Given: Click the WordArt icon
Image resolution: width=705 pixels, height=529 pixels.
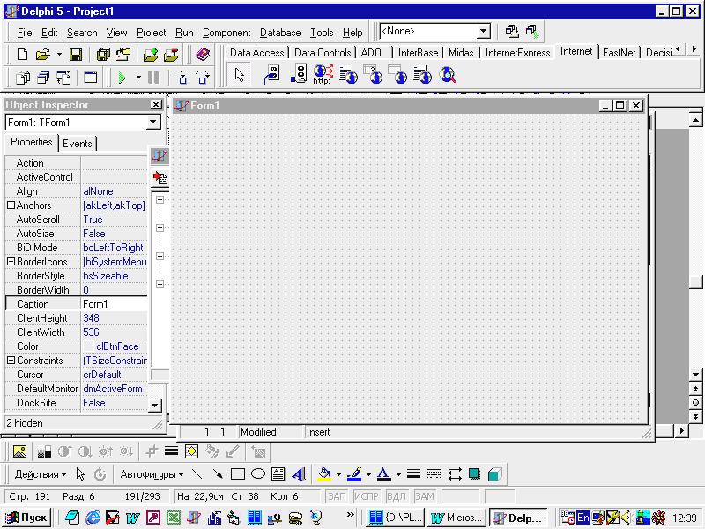Looking at the screenshot, I should (x=299, y=474).
